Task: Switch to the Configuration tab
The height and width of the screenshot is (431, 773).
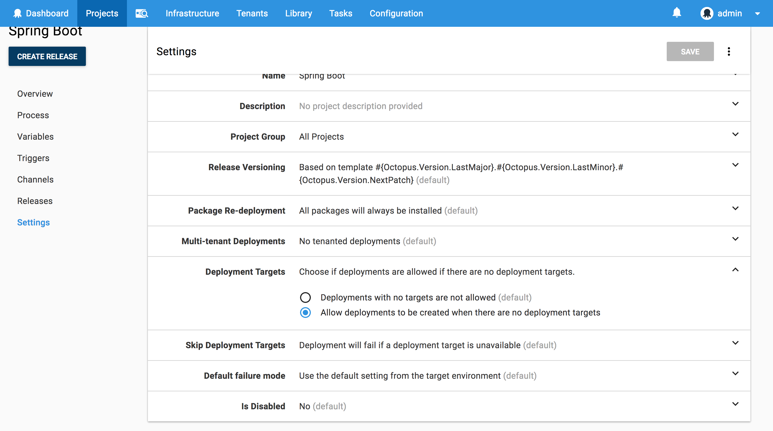Action: click(396, 13)
